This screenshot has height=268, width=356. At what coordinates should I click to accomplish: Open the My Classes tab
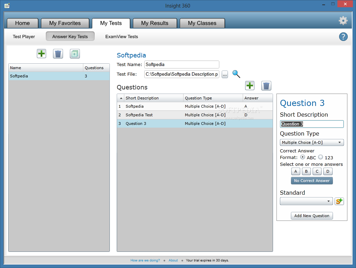[x=202, y=23]
